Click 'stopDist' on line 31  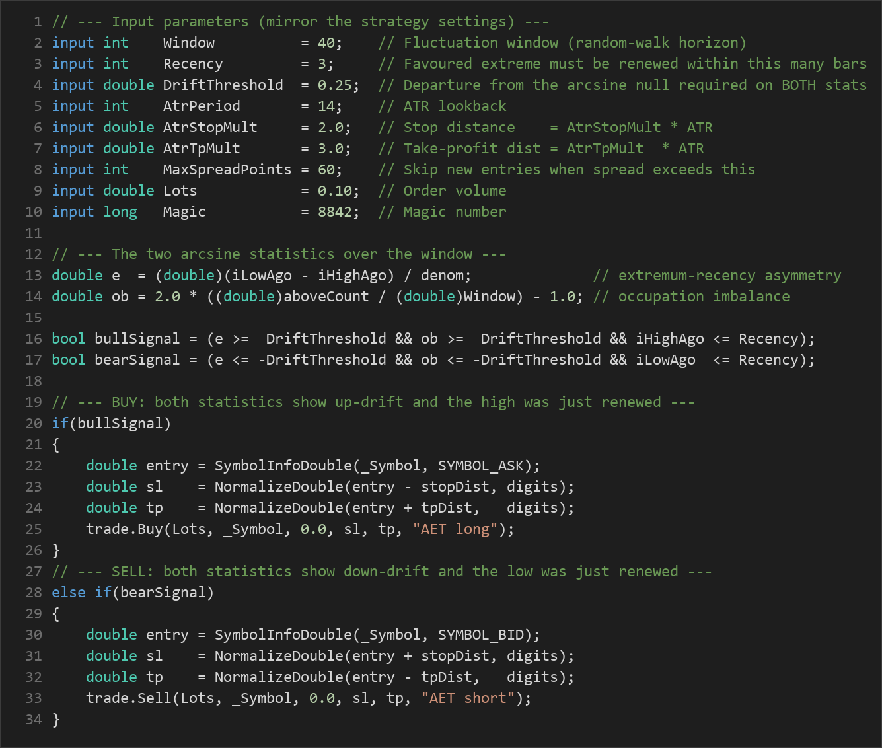tap(455, 656)
